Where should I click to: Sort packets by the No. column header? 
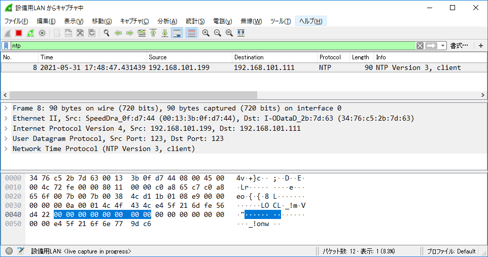pos(20,57)
